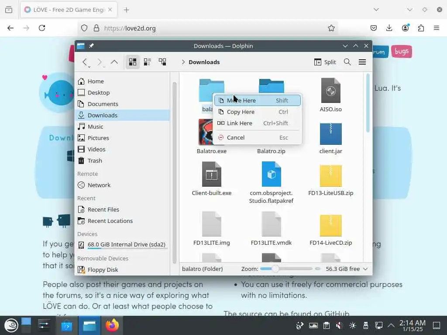The image size is (447, 335).
Task: Open the bugs link on LÖVE page
Action: pyautogui.click(x=402, y=51)
